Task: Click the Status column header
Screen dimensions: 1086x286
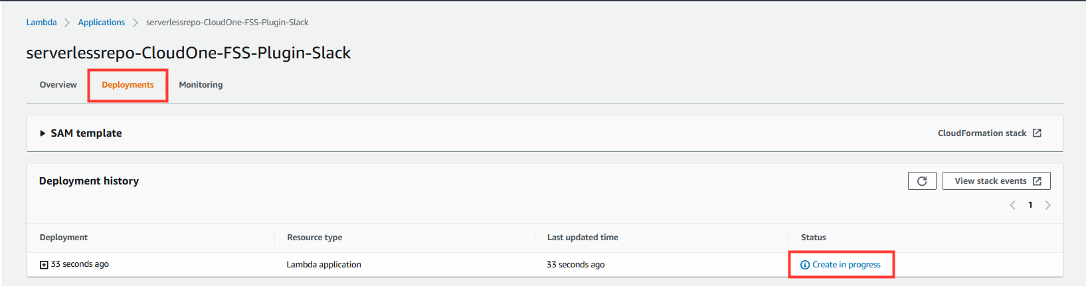Action: [x=814, y=237]
